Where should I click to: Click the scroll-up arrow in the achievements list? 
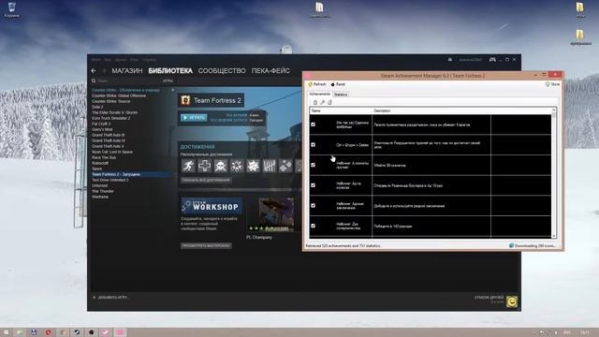click(553, 110)
